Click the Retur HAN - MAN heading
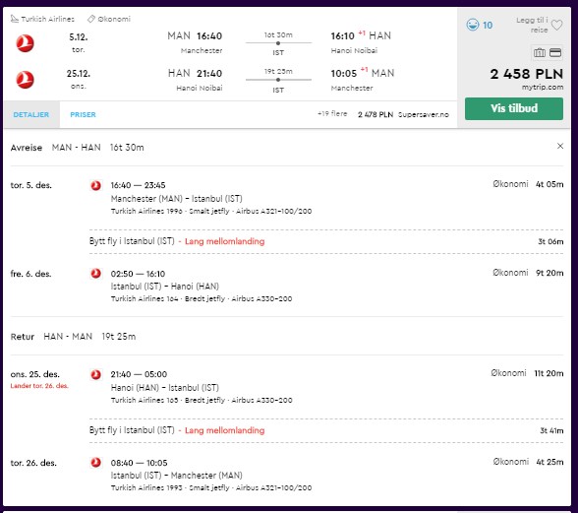The height and width of the screenshot is (513, 578). pos(73,337)
